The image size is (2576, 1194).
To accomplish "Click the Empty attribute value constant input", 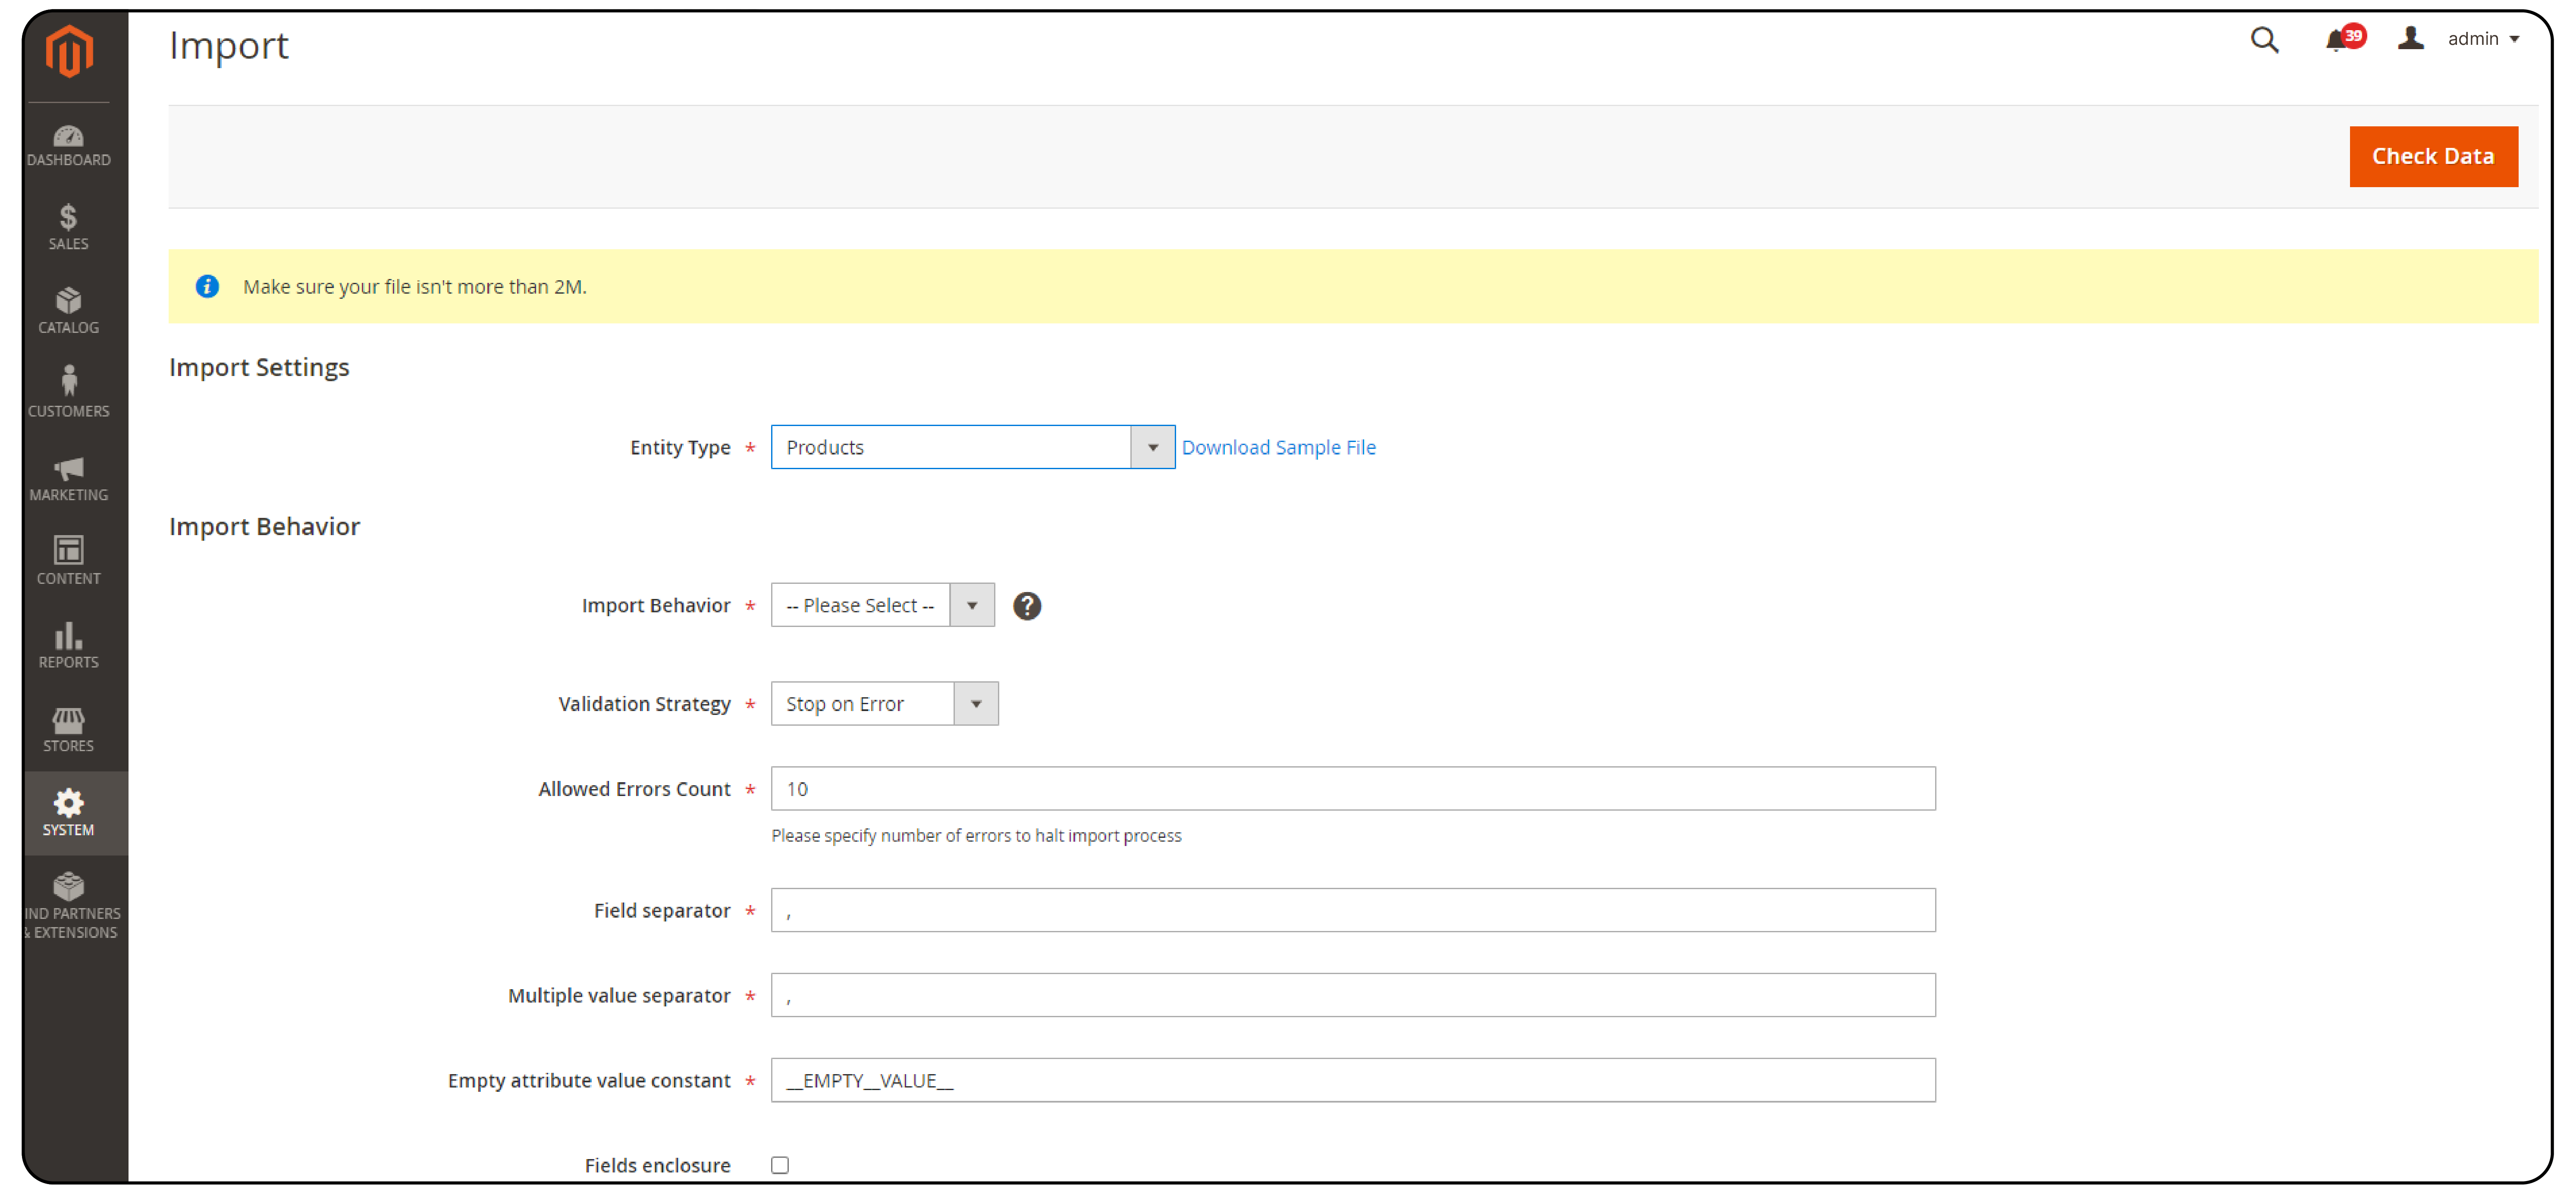I will (x=1353, y=1080).
